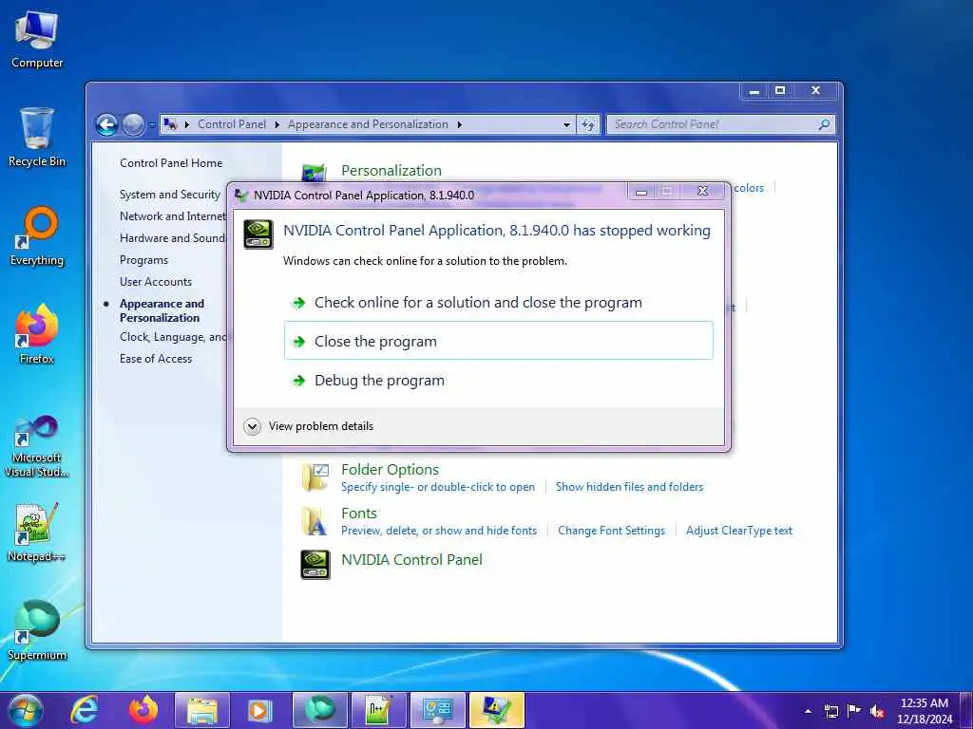Open Show hidden files and folders

(630, 487)
